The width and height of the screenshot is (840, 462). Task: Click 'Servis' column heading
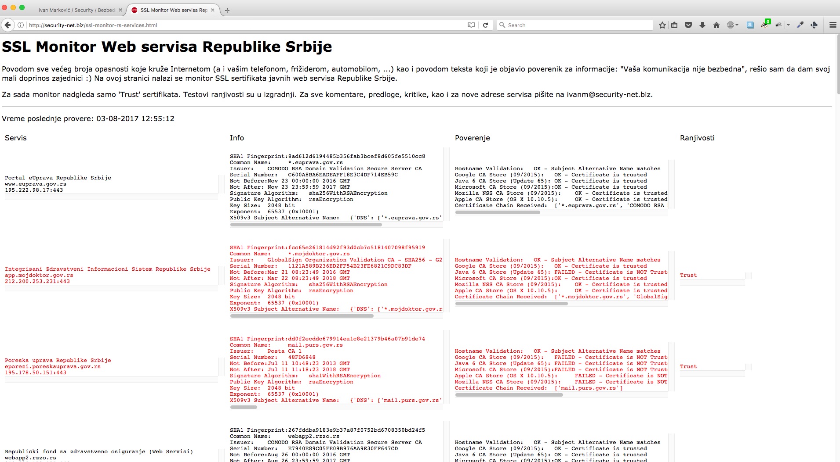[16, 138]
